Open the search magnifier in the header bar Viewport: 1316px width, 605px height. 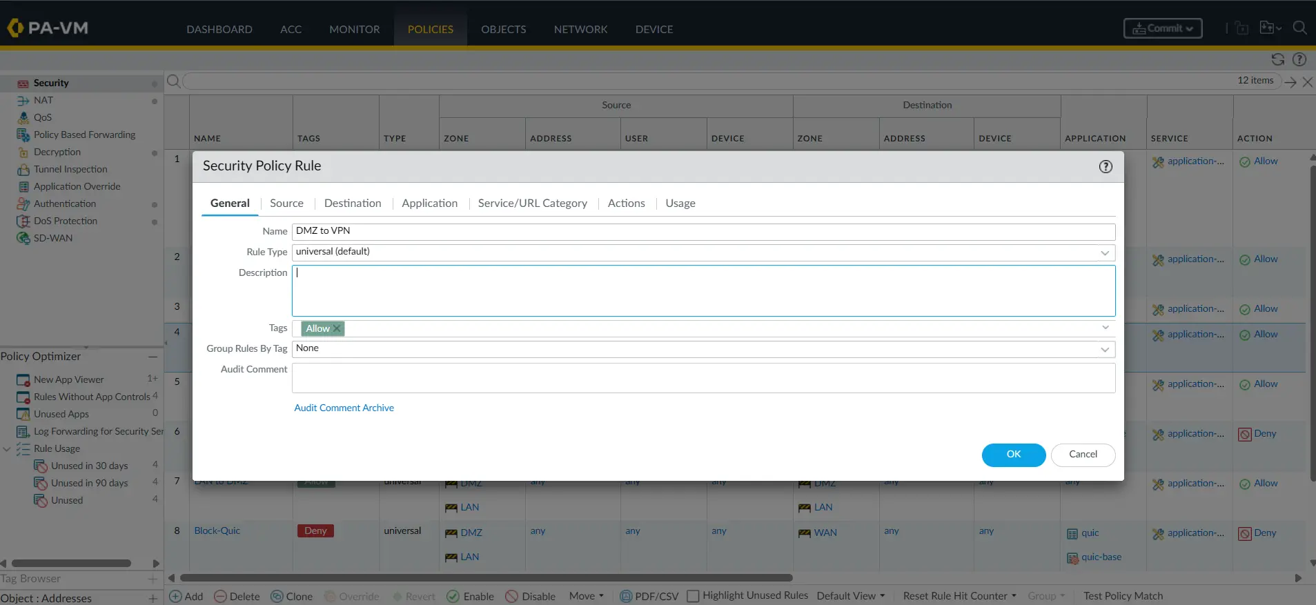tap(1299, 28)
